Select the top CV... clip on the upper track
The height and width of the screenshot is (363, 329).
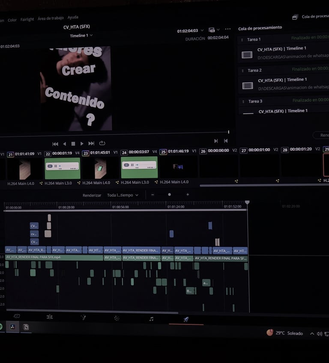(34, 226)
